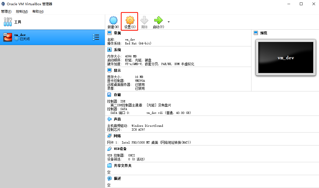
Task: Click the '[光驱] 没有盘片' optical drive text
Action: coord(159,105)
